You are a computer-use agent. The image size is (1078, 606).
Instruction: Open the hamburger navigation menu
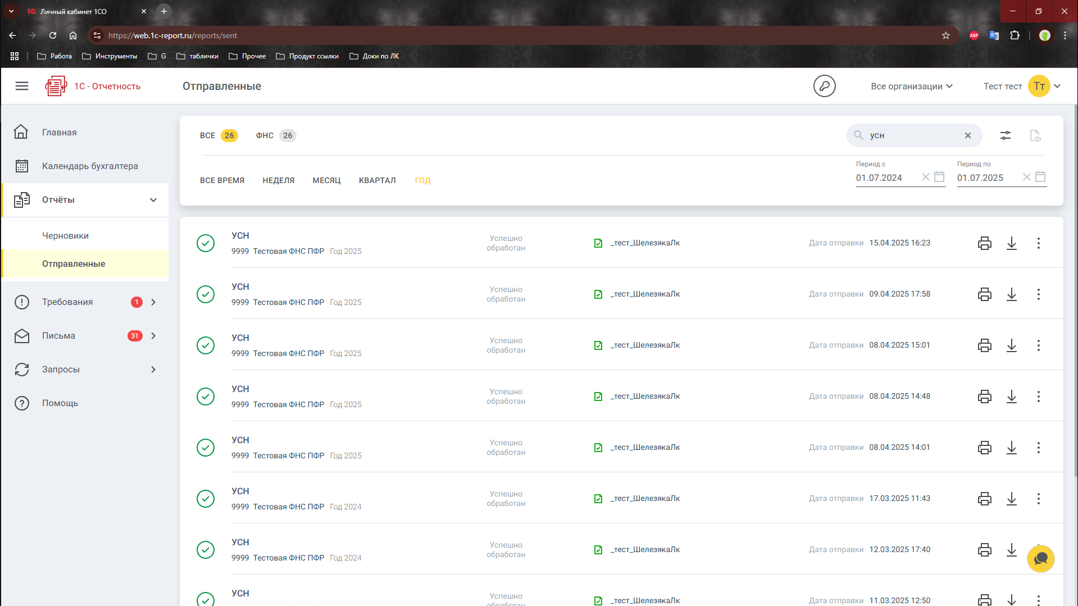coord(22,86)
